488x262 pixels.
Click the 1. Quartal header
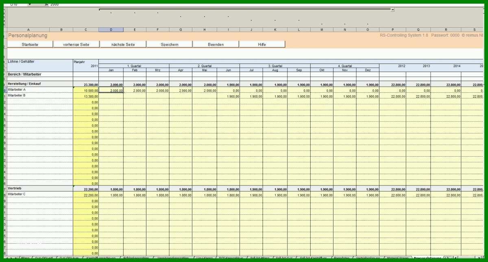click(x=134, y=66)
